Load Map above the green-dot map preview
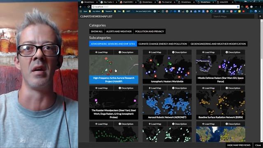Screen dimensions: 263x148 point(102,124)
